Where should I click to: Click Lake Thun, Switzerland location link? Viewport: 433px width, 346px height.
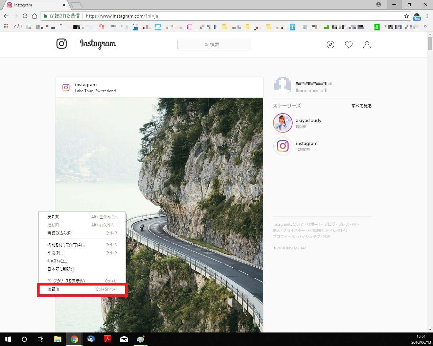(x=95, y=91)
